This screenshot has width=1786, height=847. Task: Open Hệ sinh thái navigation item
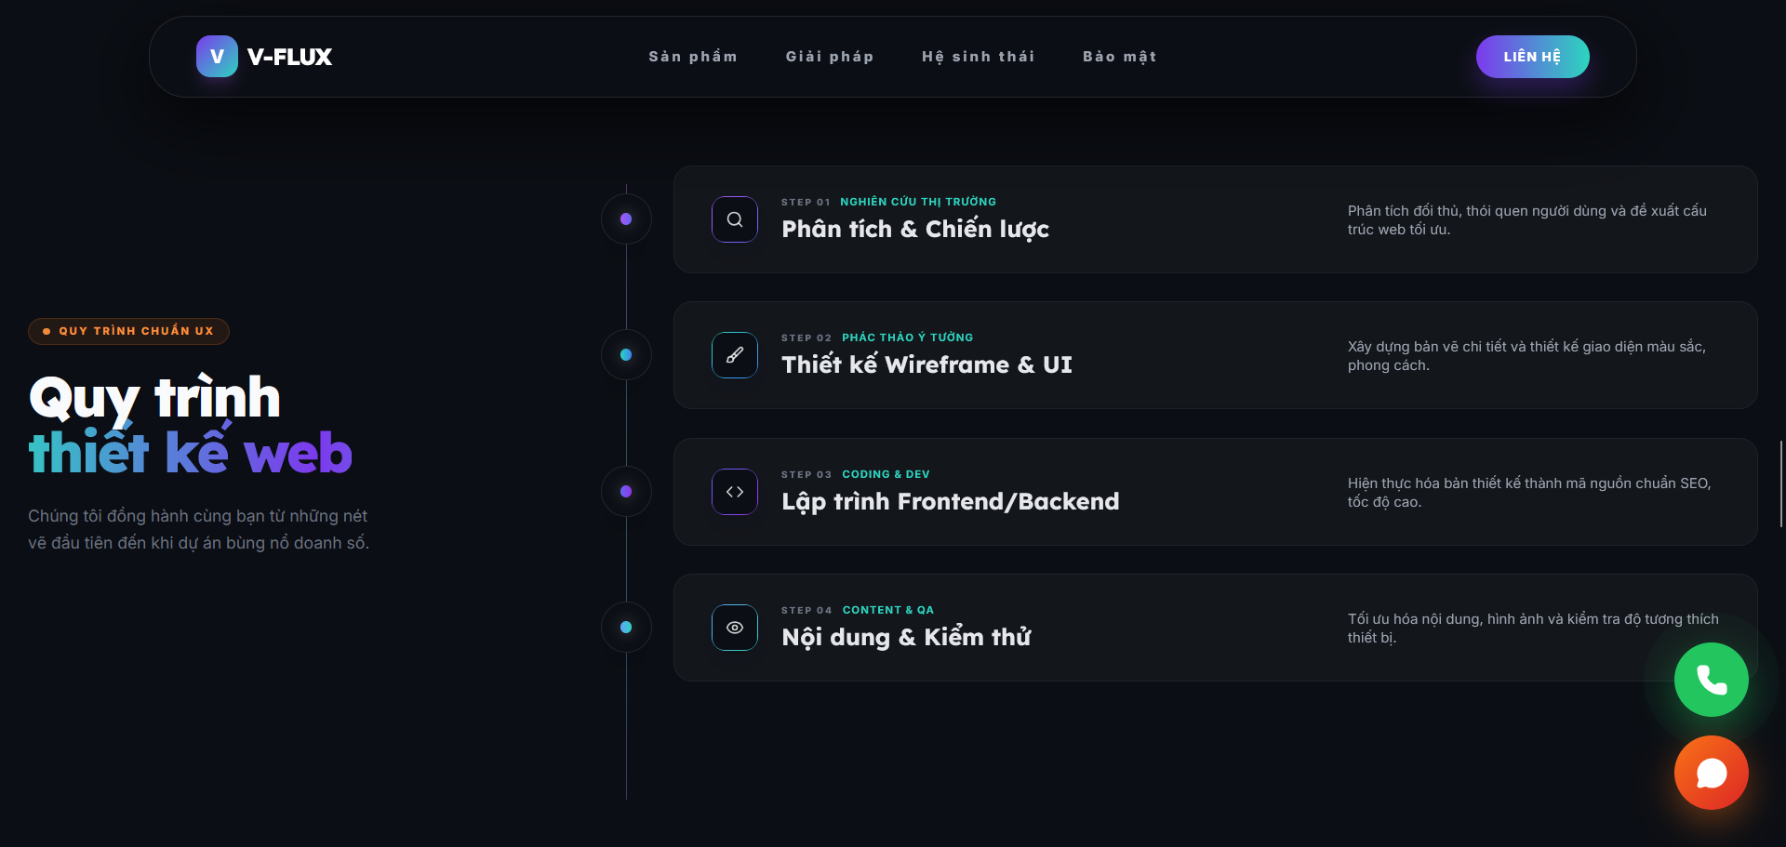point(978,57)
